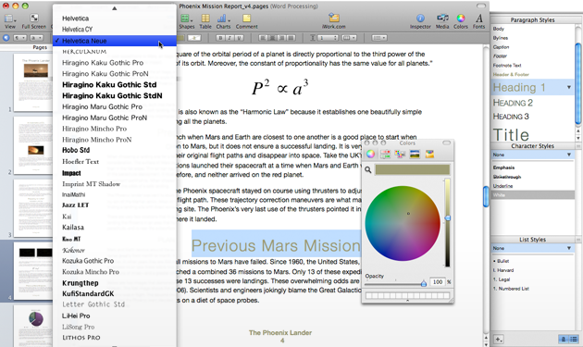Toggle underline formatting in format bar
Screen dimensions: 583x347
click(239, 38)
